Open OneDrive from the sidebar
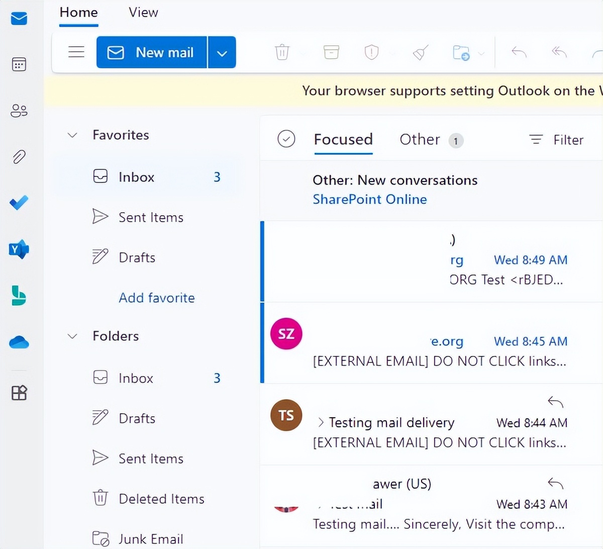 [19, 342]
